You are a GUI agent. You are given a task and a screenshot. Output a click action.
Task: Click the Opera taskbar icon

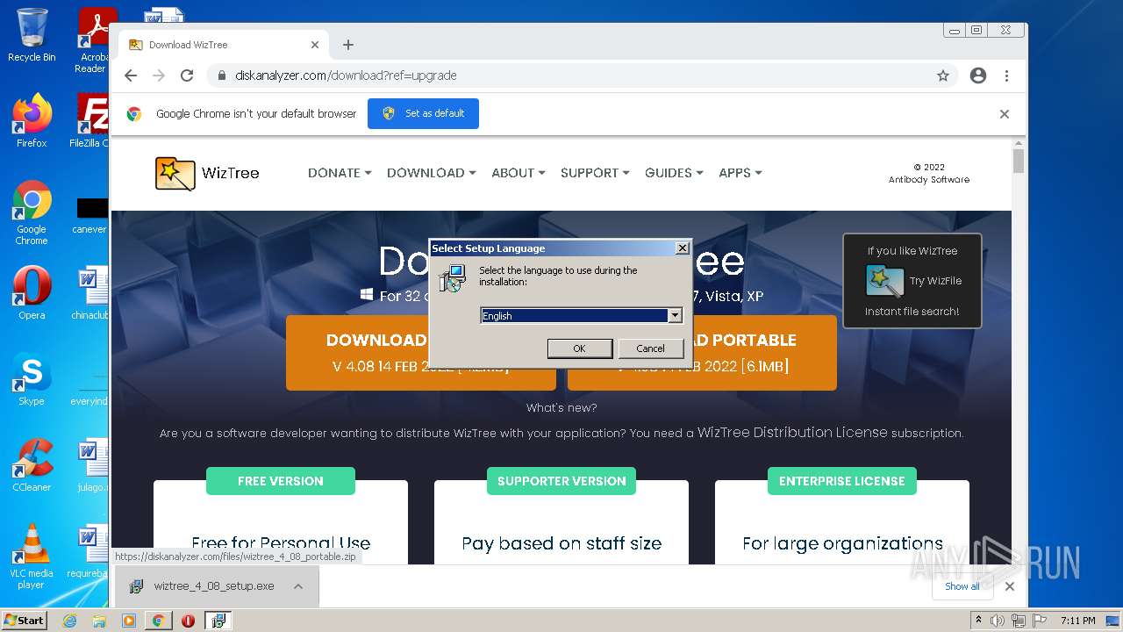188,621
